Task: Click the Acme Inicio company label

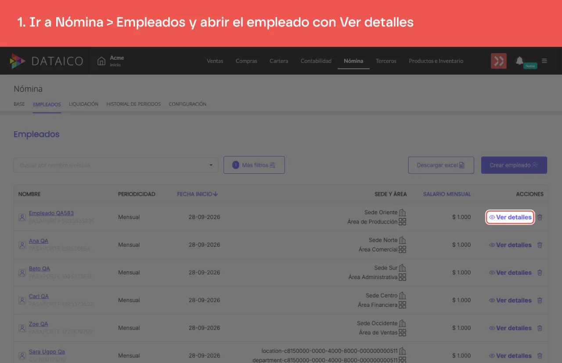Action: click(x=117, y=61)
